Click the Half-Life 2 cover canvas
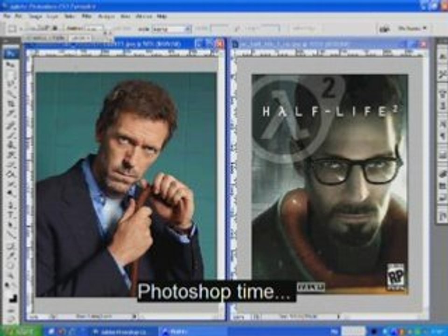The height and width of the screenshot is (336, 448). pos(330,184)
